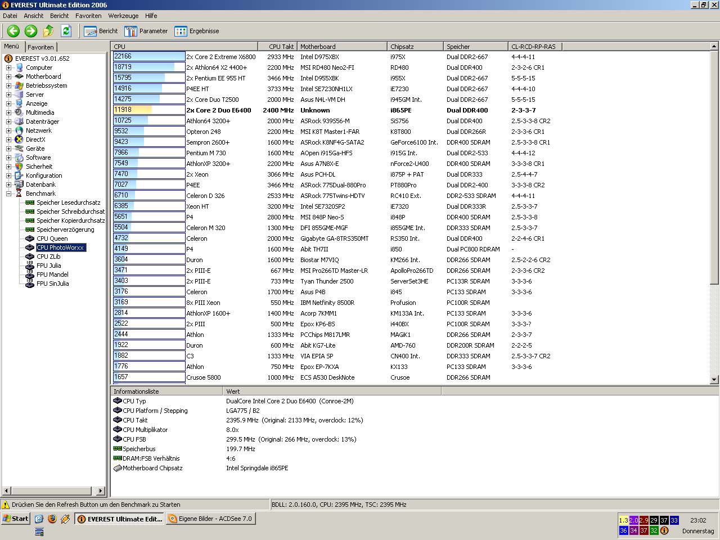
Task: Expand the Netzwerk tree node
Action: [x=8, y=130]
